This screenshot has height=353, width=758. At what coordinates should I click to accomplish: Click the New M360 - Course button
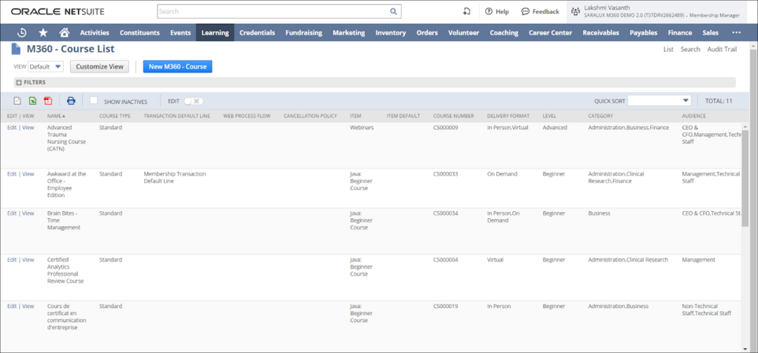(177, 67)
